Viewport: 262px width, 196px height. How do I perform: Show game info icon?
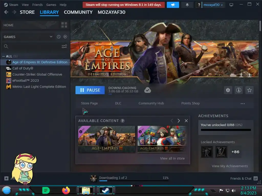[239, 90]
